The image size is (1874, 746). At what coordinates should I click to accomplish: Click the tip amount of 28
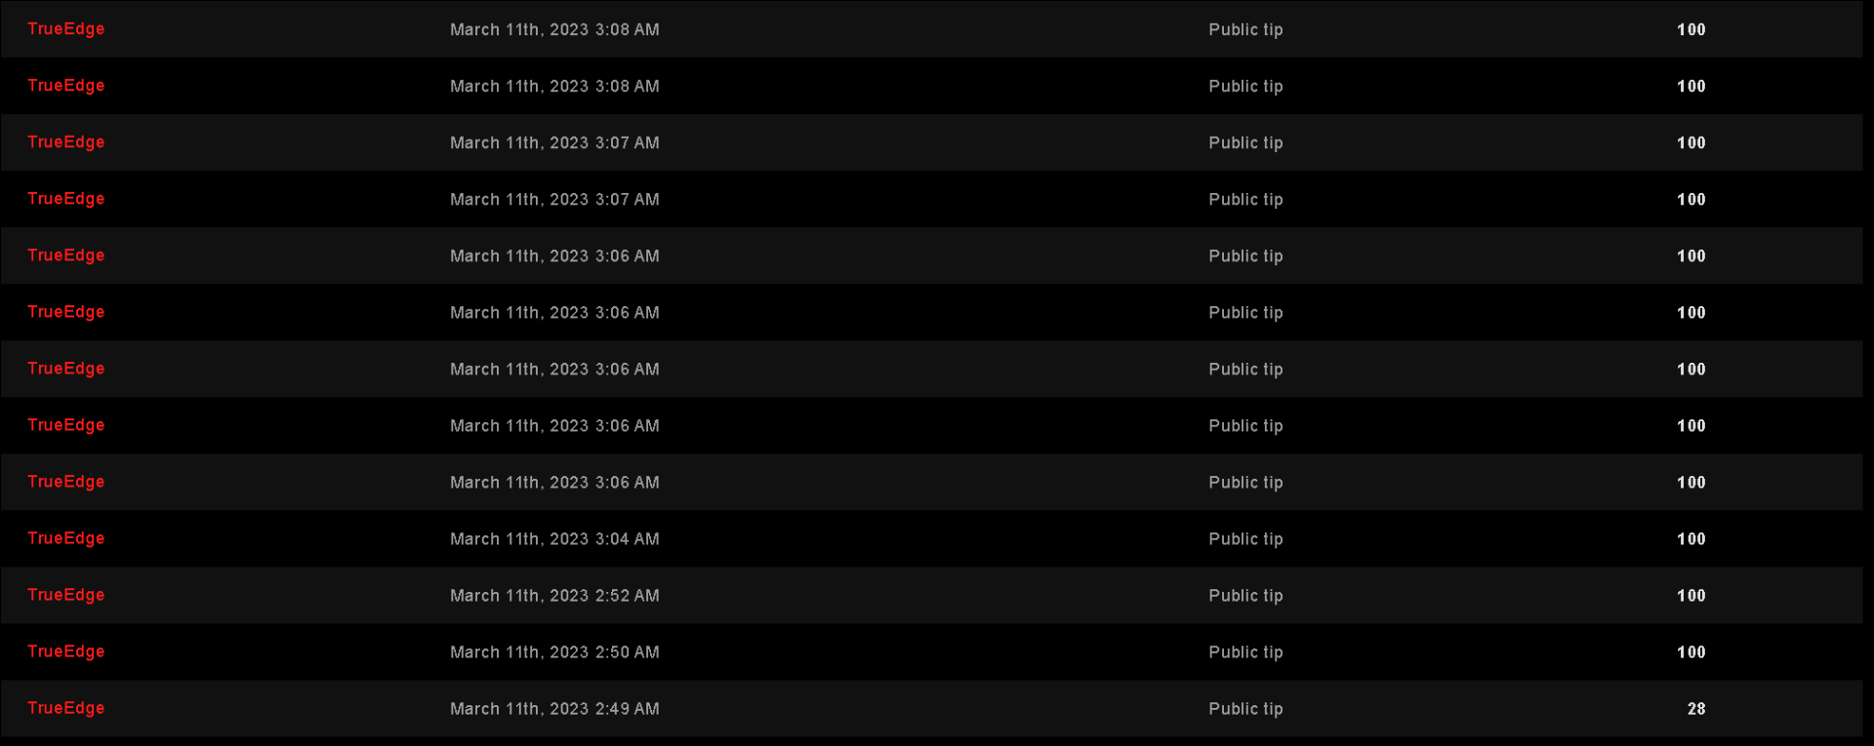[x=1696, y=709]
